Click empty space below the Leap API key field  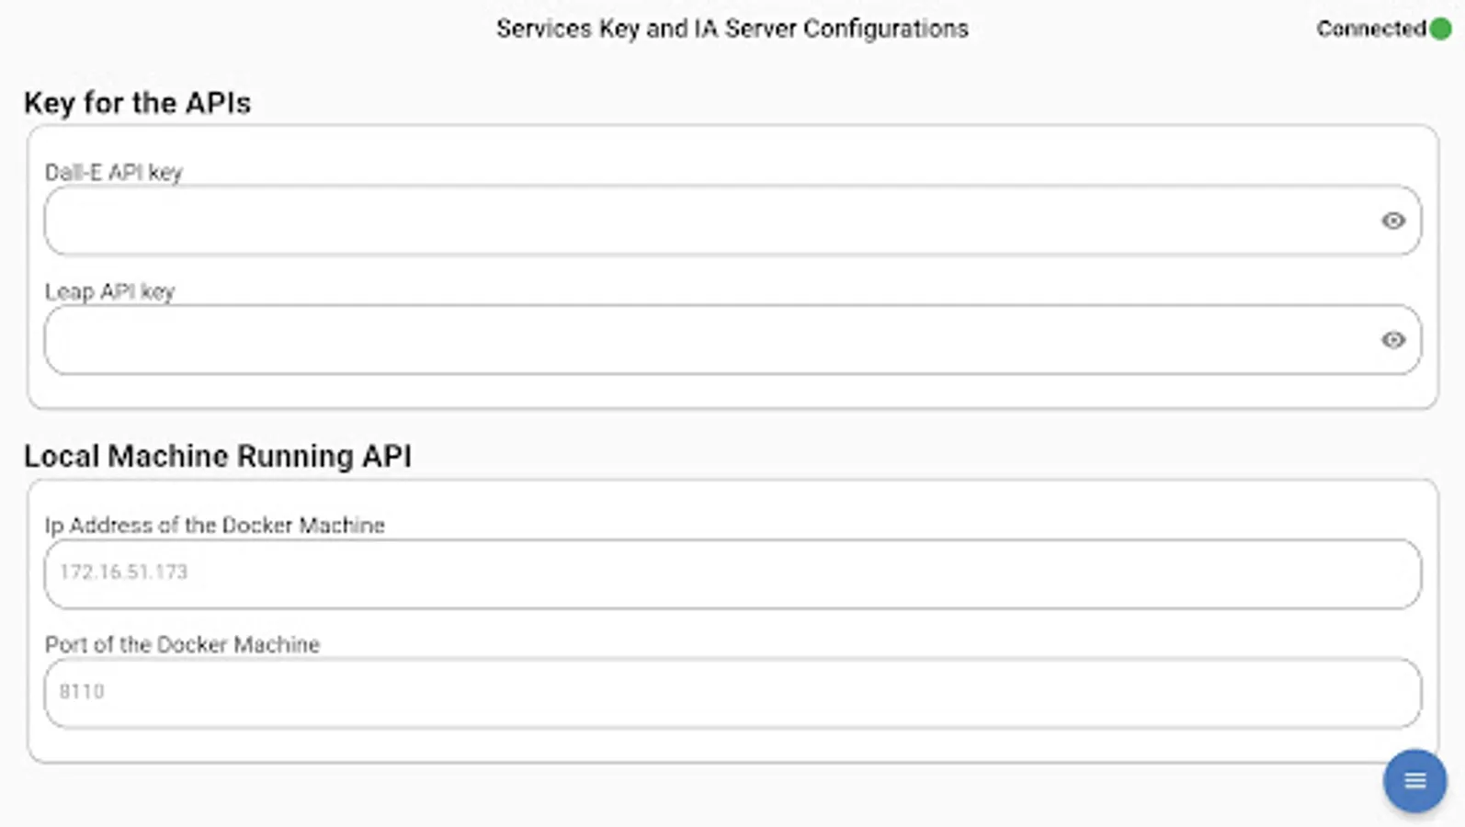pyautogui.click(x=732, y=391)
